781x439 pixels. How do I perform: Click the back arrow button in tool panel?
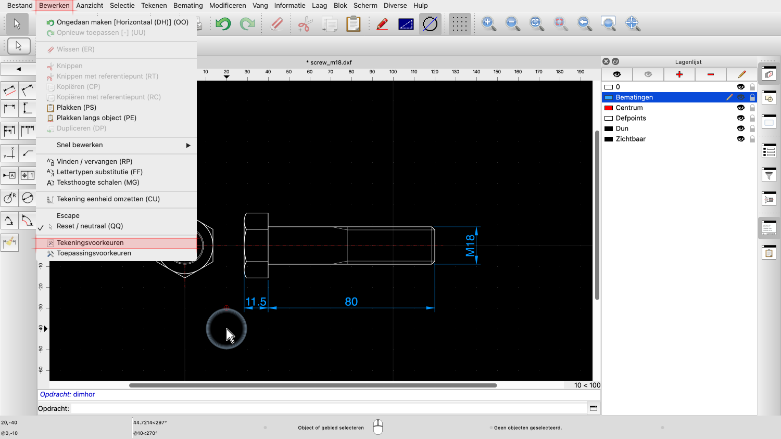(x=18, y=69)
